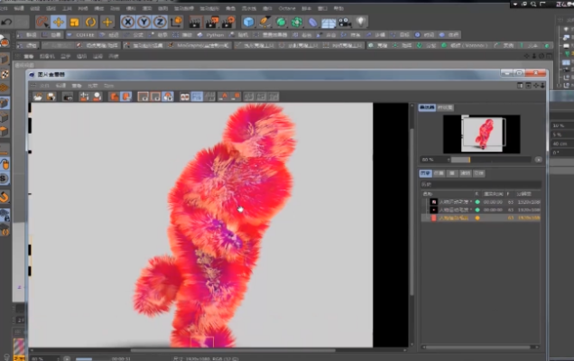The height and width of the screenshot is (361, 574).
Task: Switch to the Histogram tab beside Navigator
Action: 445,106
